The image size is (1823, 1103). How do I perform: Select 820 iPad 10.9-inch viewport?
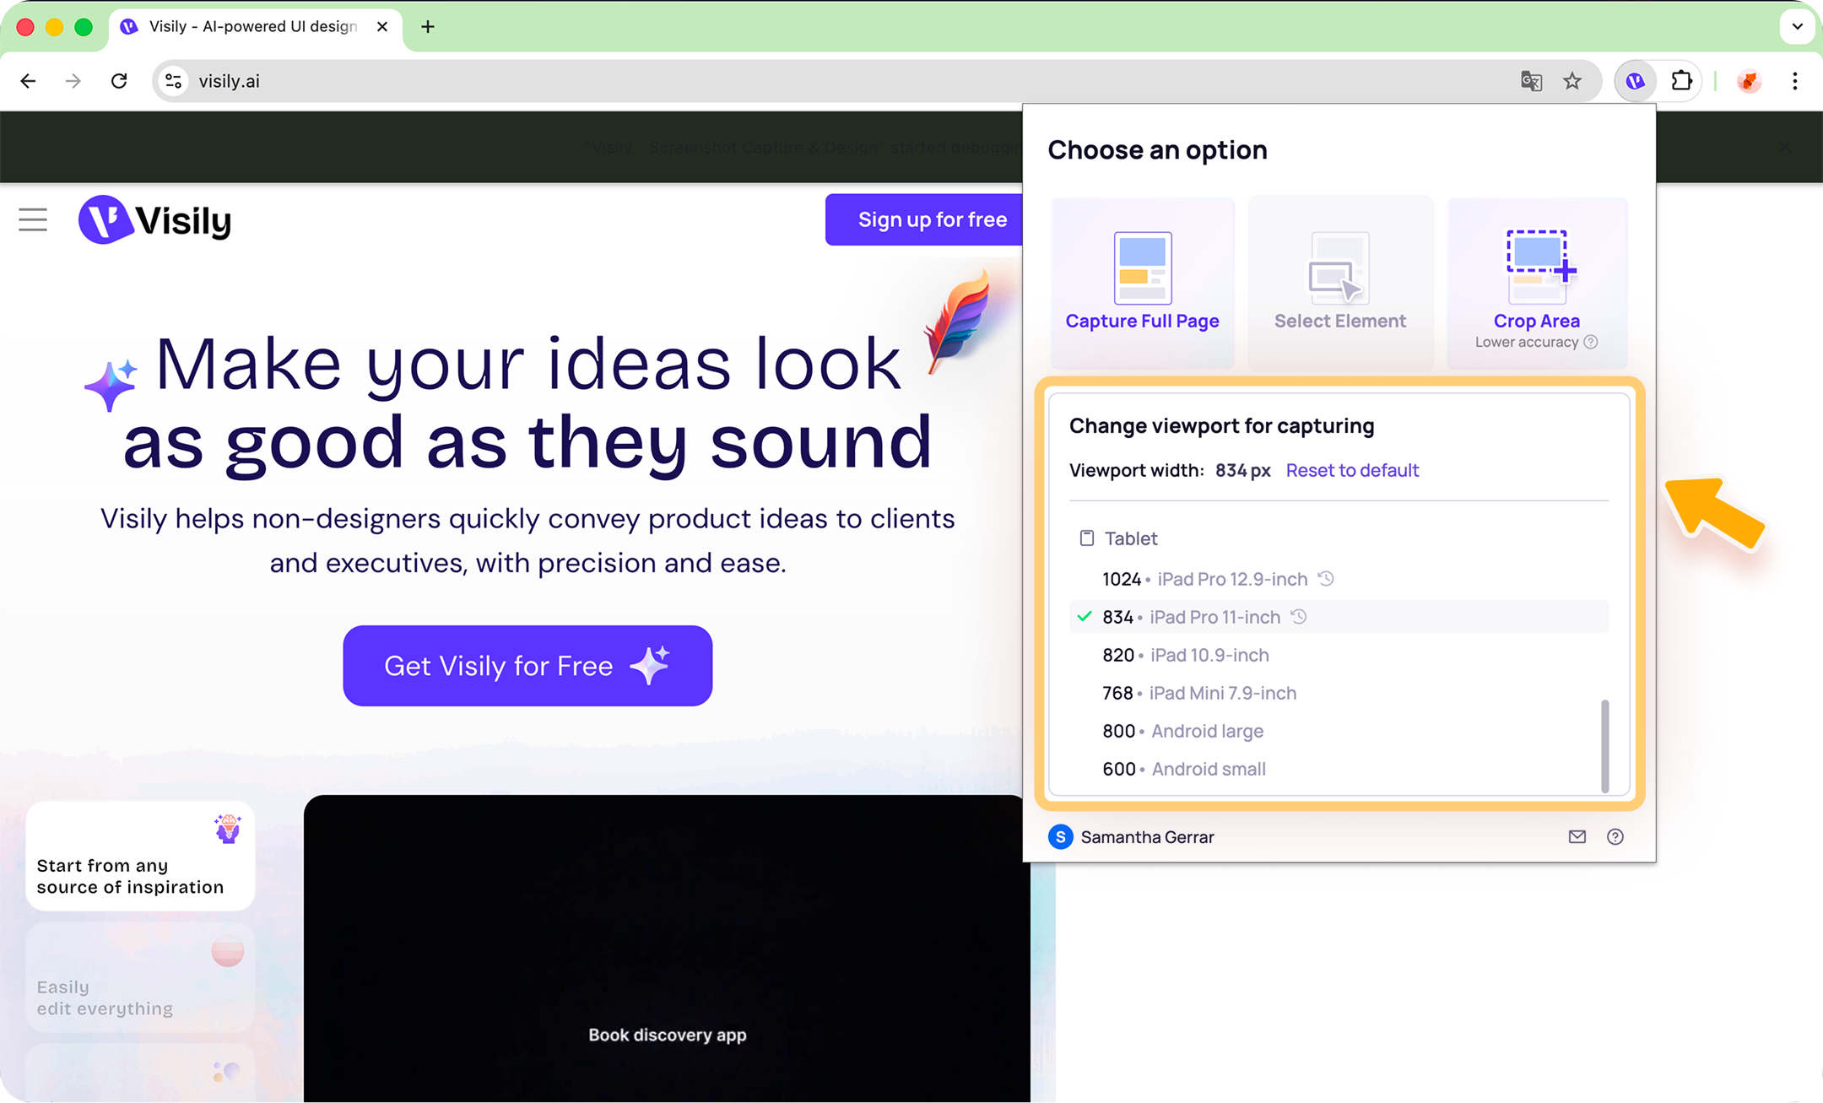point(1339,655)
